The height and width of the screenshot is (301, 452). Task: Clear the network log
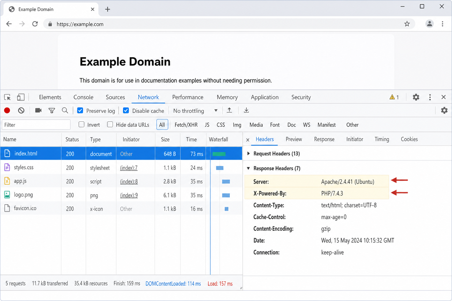[21, 111]
